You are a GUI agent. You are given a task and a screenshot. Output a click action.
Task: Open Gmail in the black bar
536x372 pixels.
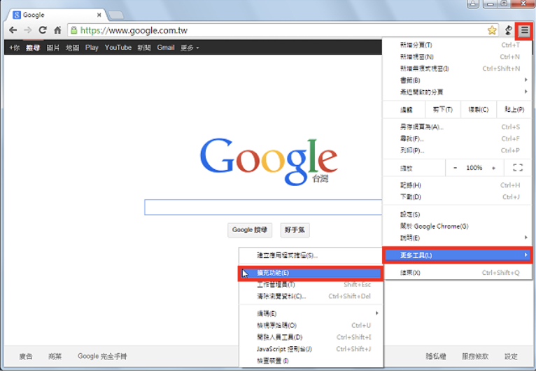coord(166,48)
